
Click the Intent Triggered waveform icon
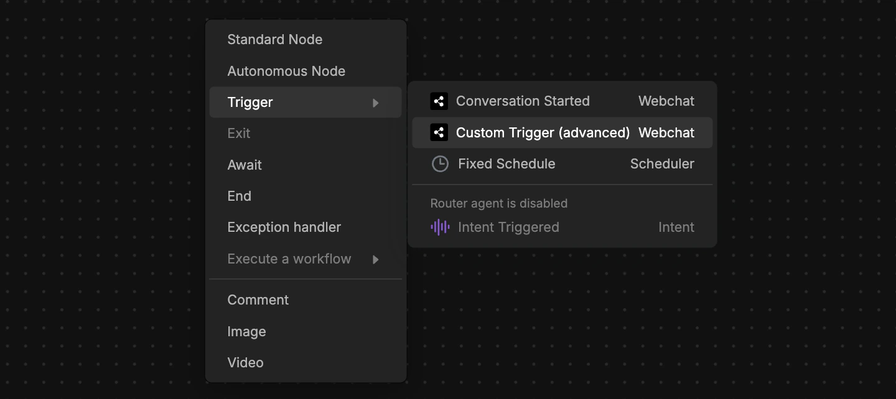440,227
